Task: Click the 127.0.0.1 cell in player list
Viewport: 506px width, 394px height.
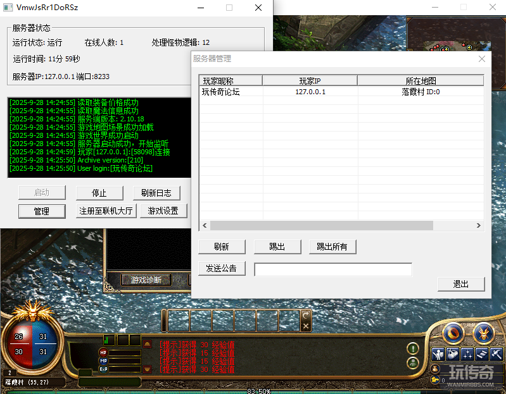Action: pyautogui.click(x=310, y=92)
